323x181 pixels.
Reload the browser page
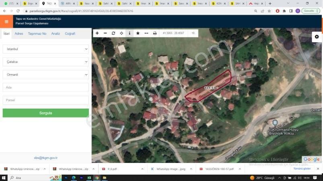[18, 11]
